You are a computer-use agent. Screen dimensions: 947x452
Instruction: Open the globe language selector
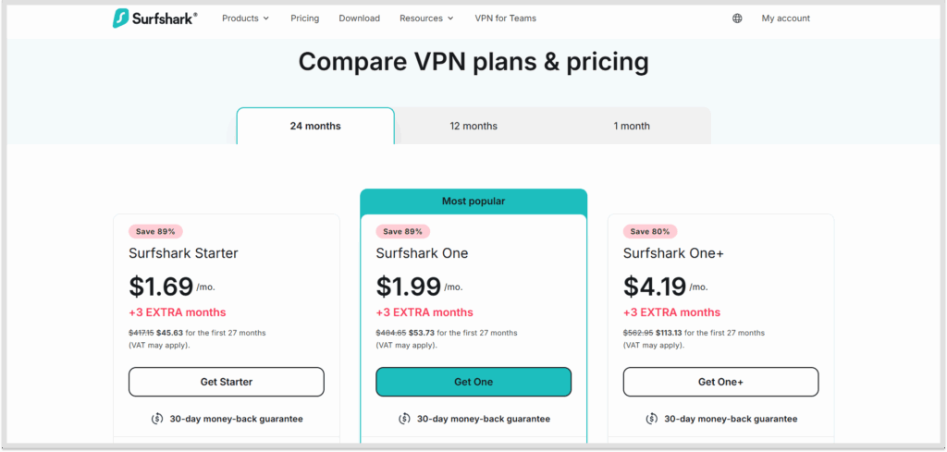tap(737, 18)
